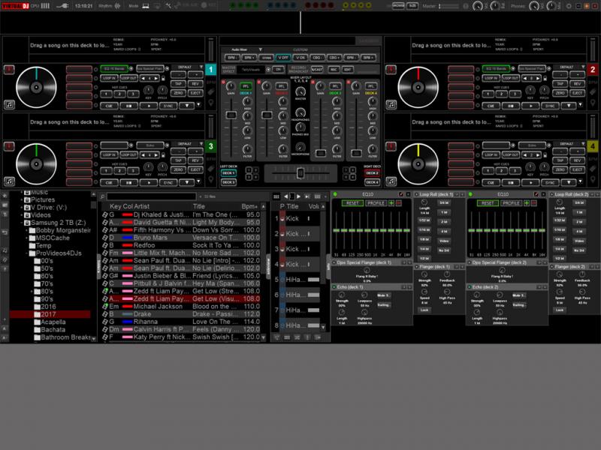This screenshot has height=450, width=601.
Task: Click sampler previous bank arrow
Action: pyautogui.click(x=286, y=196)
